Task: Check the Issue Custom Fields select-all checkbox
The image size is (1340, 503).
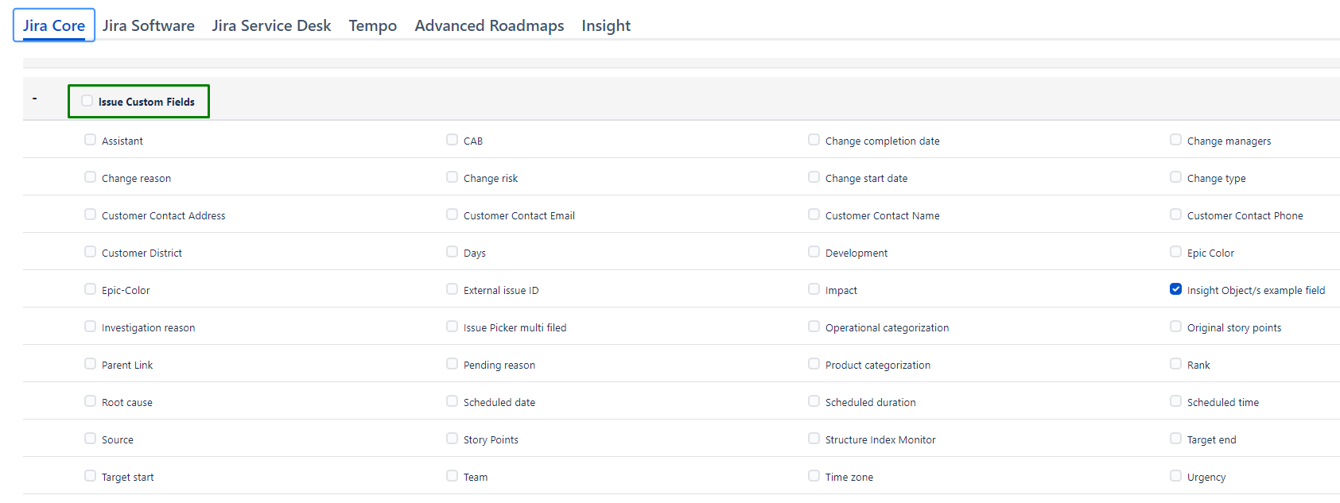Action: 87,101
